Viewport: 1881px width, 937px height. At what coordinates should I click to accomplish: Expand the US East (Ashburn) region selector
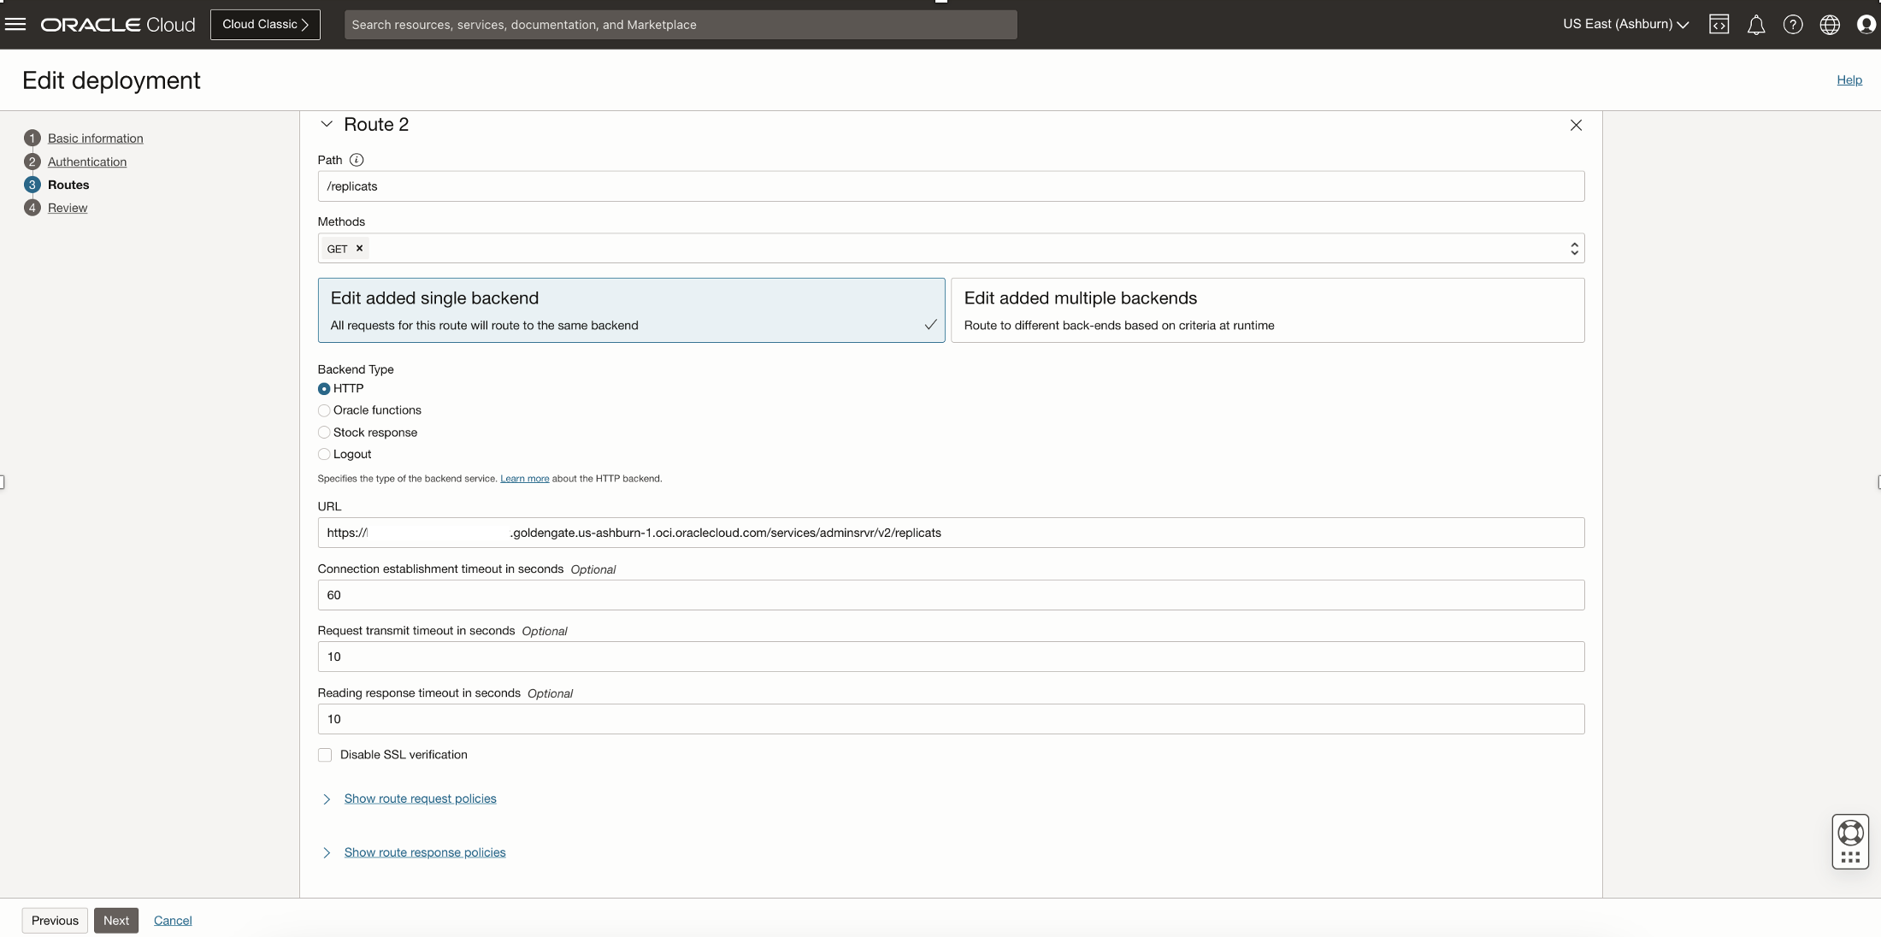tap(1624, 24)
